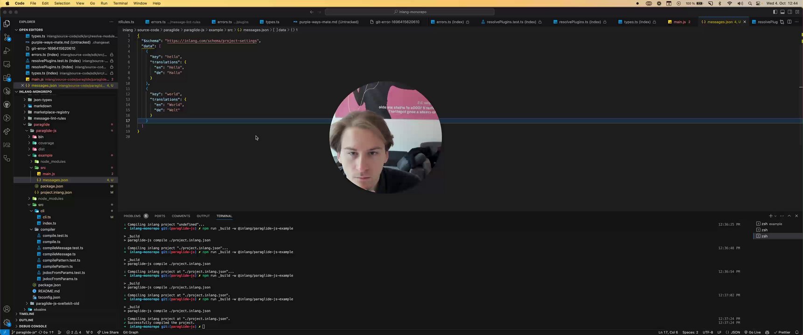Close messages.json in Open Editors list
Screen dimensions: 803x335
point(22,86)
